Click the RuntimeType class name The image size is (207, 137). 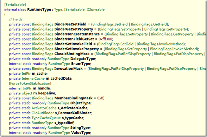(x=39, y=10)
